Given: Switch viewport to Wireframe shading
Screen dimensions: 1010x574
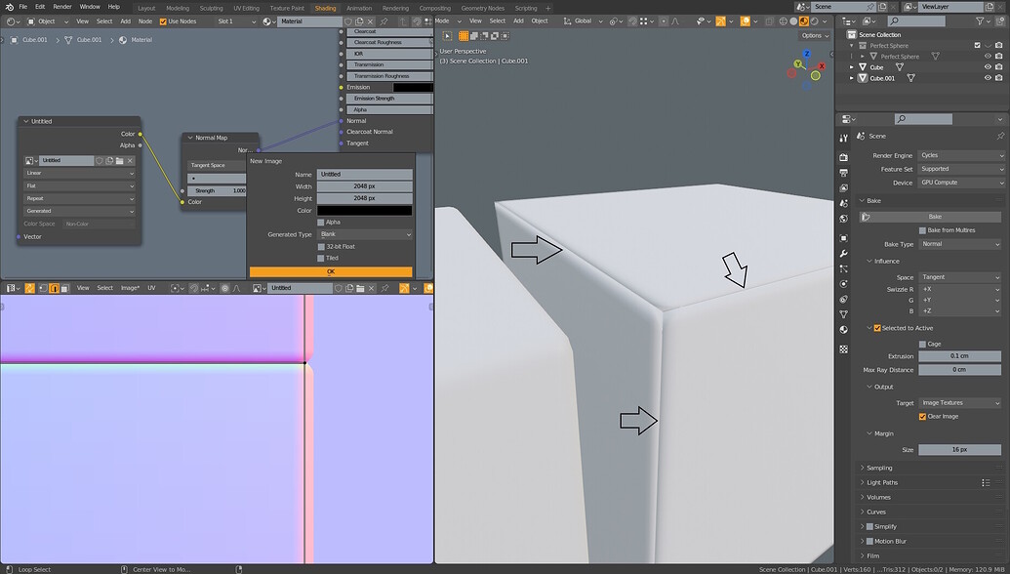Looking at the screenshot, I should click(x=784, y=21).
